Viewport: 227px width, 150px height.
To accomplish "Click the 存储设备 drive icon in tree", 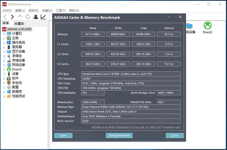I will 9,60.
